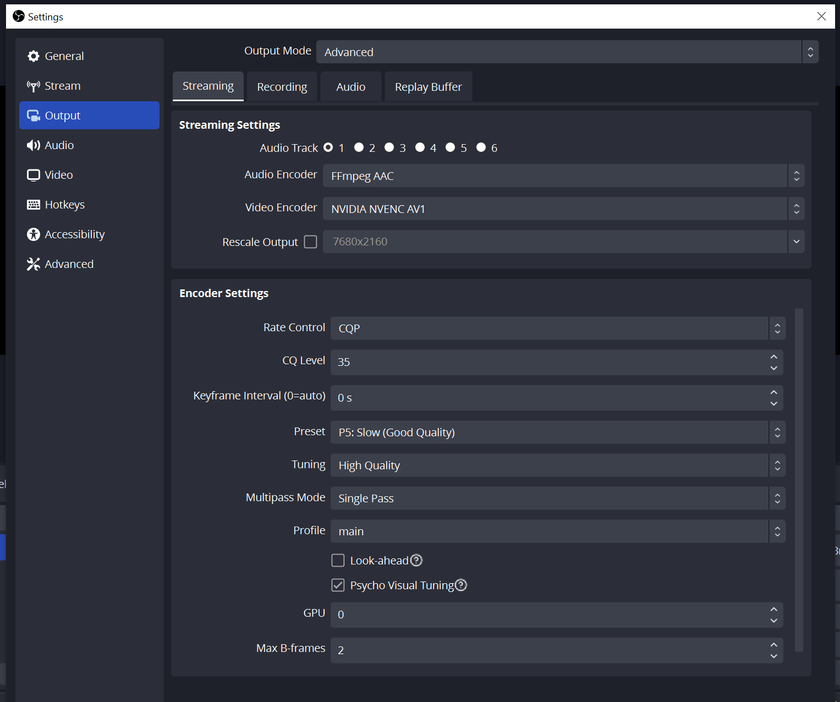Open the Tuning dropdown
The image size is (840, 702).
pyautogui.click(x=558, y=465)
